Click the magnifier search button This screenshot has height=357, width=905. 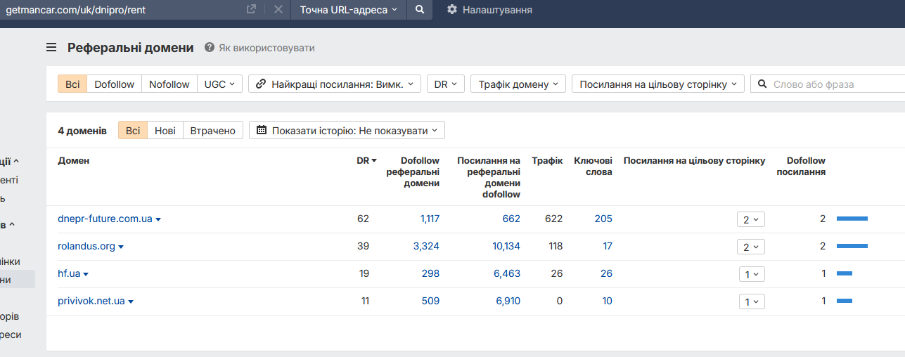419,10
